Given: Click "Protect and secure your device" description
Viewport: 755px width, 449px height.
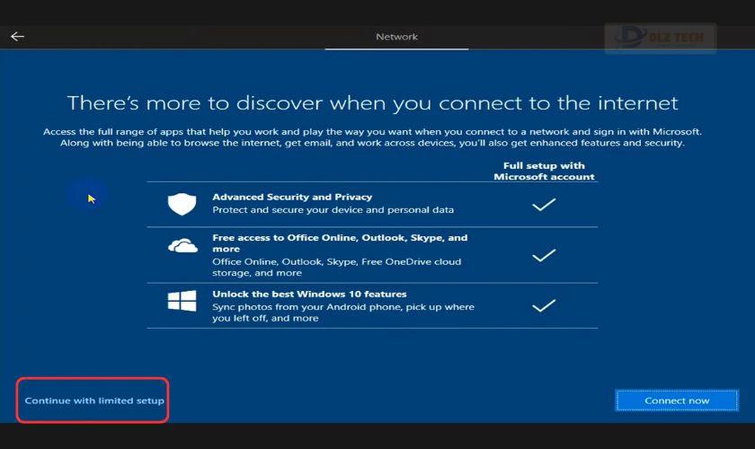Looking at the screenshot, I should tap(333, 210).
